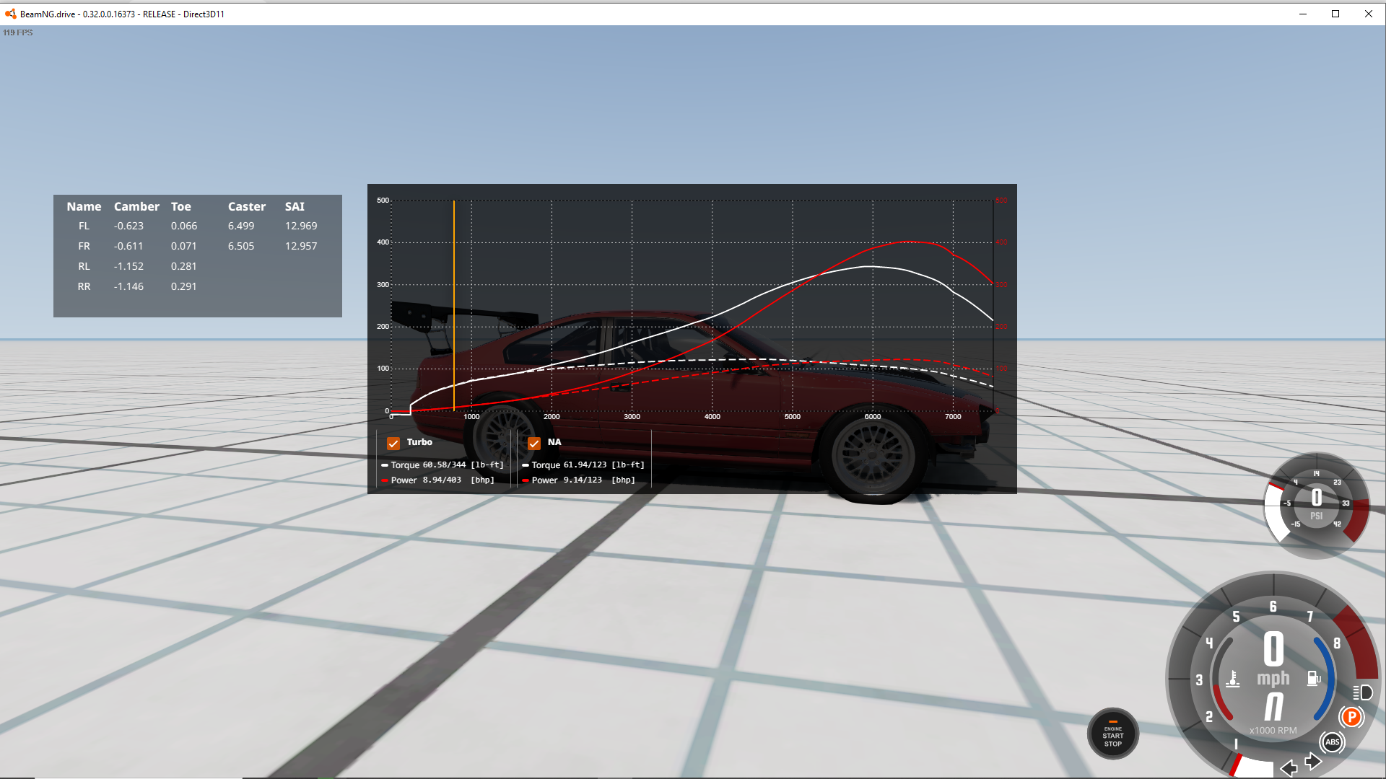Screen dimensions: 1386x779
Task: Click the Camber column header
Action: point(136,206)
